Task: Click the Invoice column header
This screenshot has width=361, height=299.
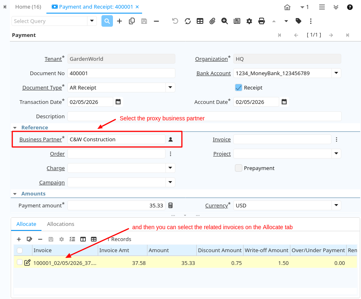Action: tap(43, 251)
